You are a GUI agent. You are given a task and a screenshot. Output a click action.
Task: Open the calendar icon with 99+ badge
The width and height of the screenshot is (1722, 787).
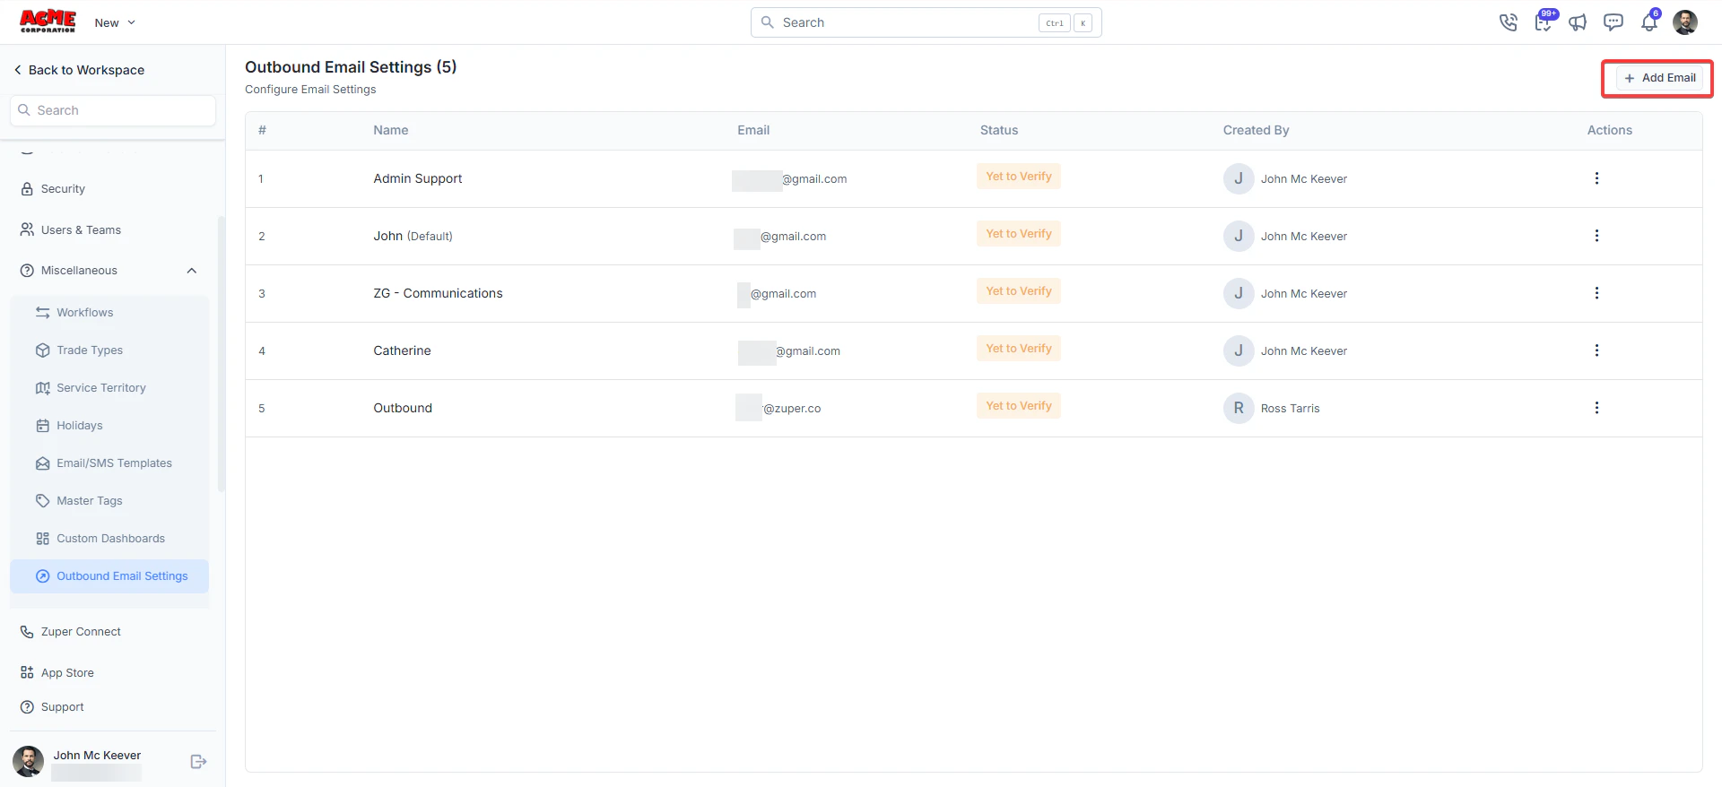click(x=1544, y=22)
